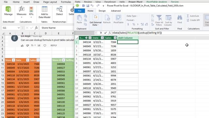The width and height of the screenshot is (209, 118).
Task: Click sort ascending A-Z icon
Action: [x=153, y=16]
